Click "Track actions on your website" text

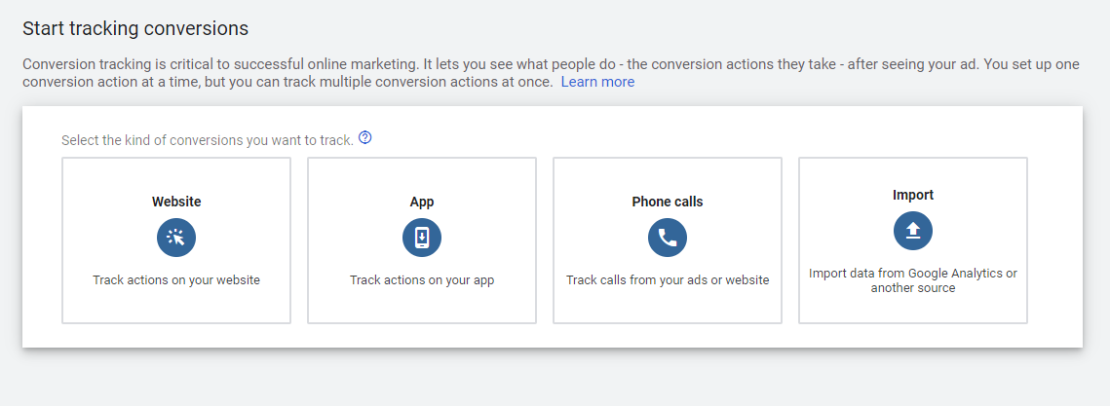click(176, 280)
